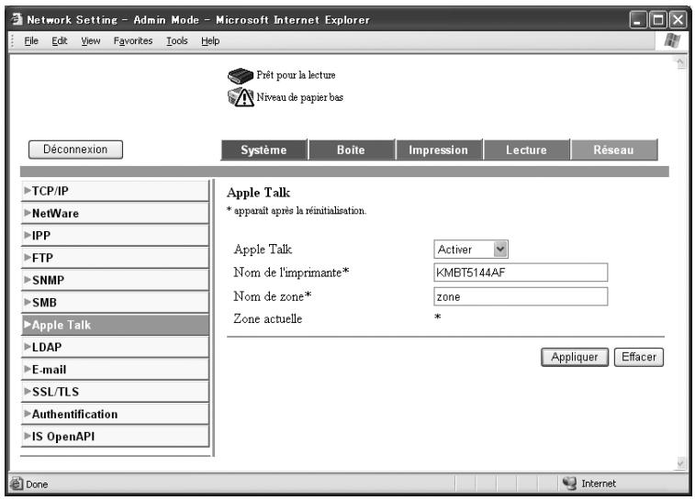Open the File menu

click(31, 40)
